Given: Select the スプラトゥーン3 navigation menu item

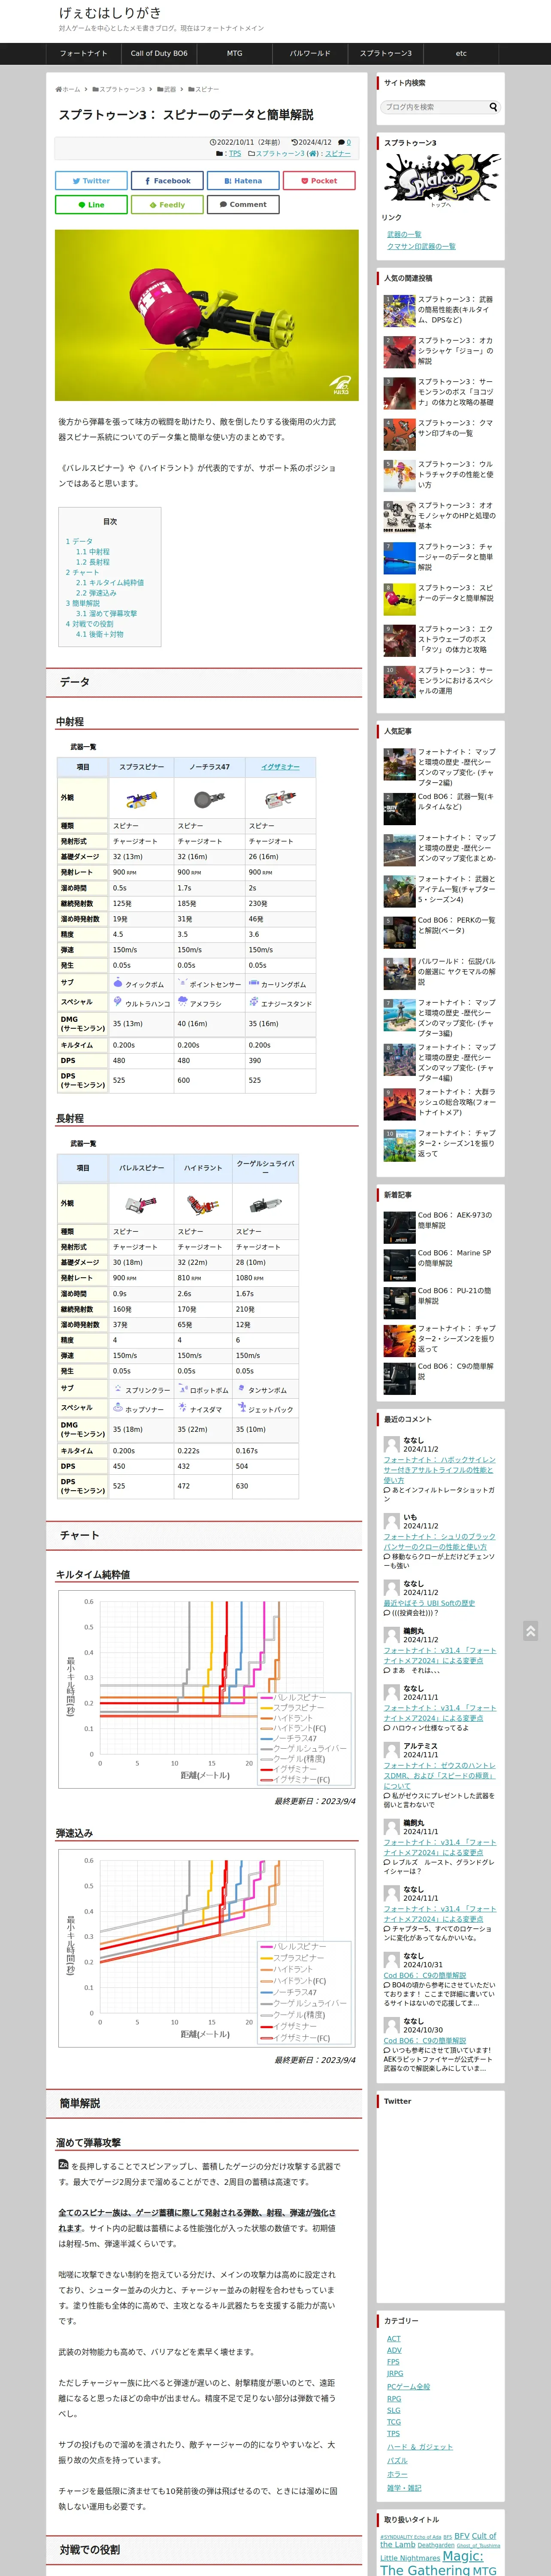Looking at the screenshot, I should [386, 54].
